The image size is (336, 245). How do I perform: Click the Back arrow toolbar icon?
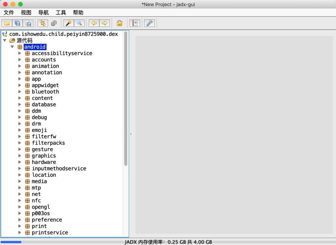tap(94, 23)
